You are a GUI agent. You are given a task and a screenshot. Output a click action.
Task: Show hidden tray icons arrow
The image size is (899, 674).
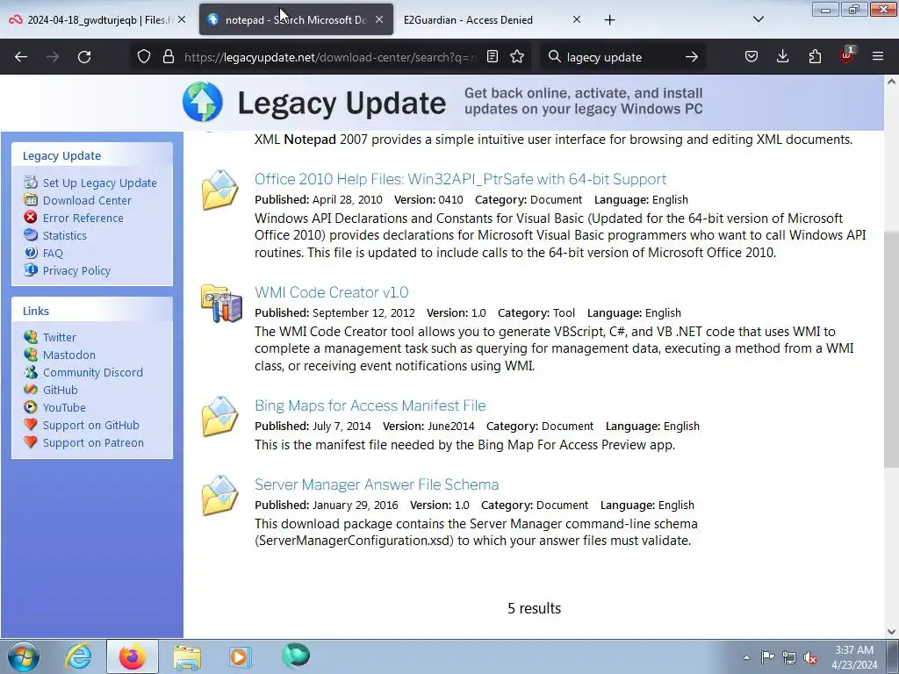click(x=746, y=657)
